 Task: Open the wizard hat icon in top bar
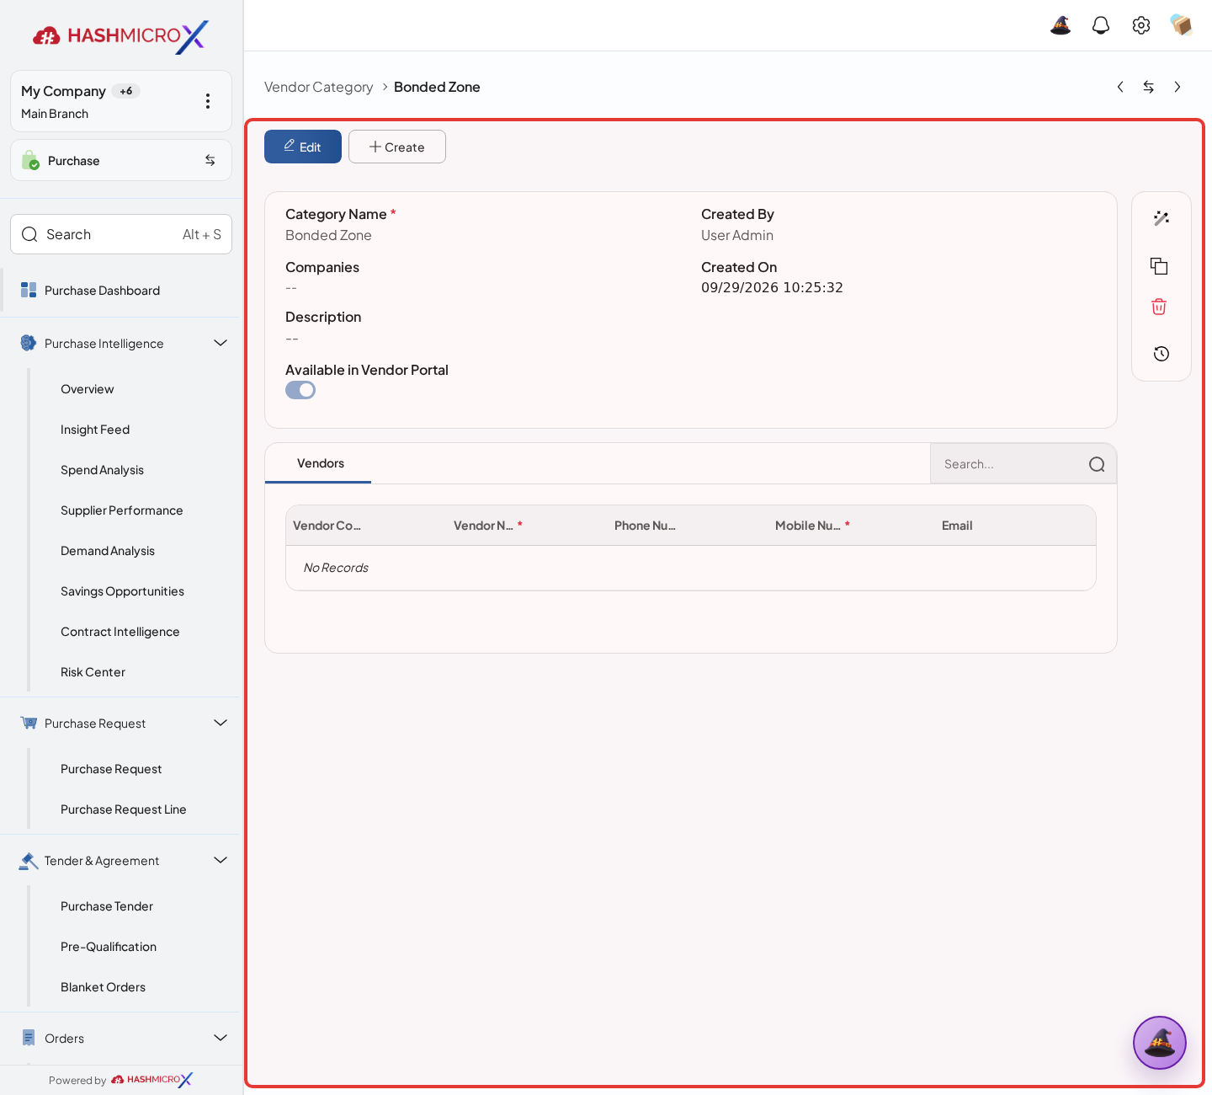coord(1060,25)
